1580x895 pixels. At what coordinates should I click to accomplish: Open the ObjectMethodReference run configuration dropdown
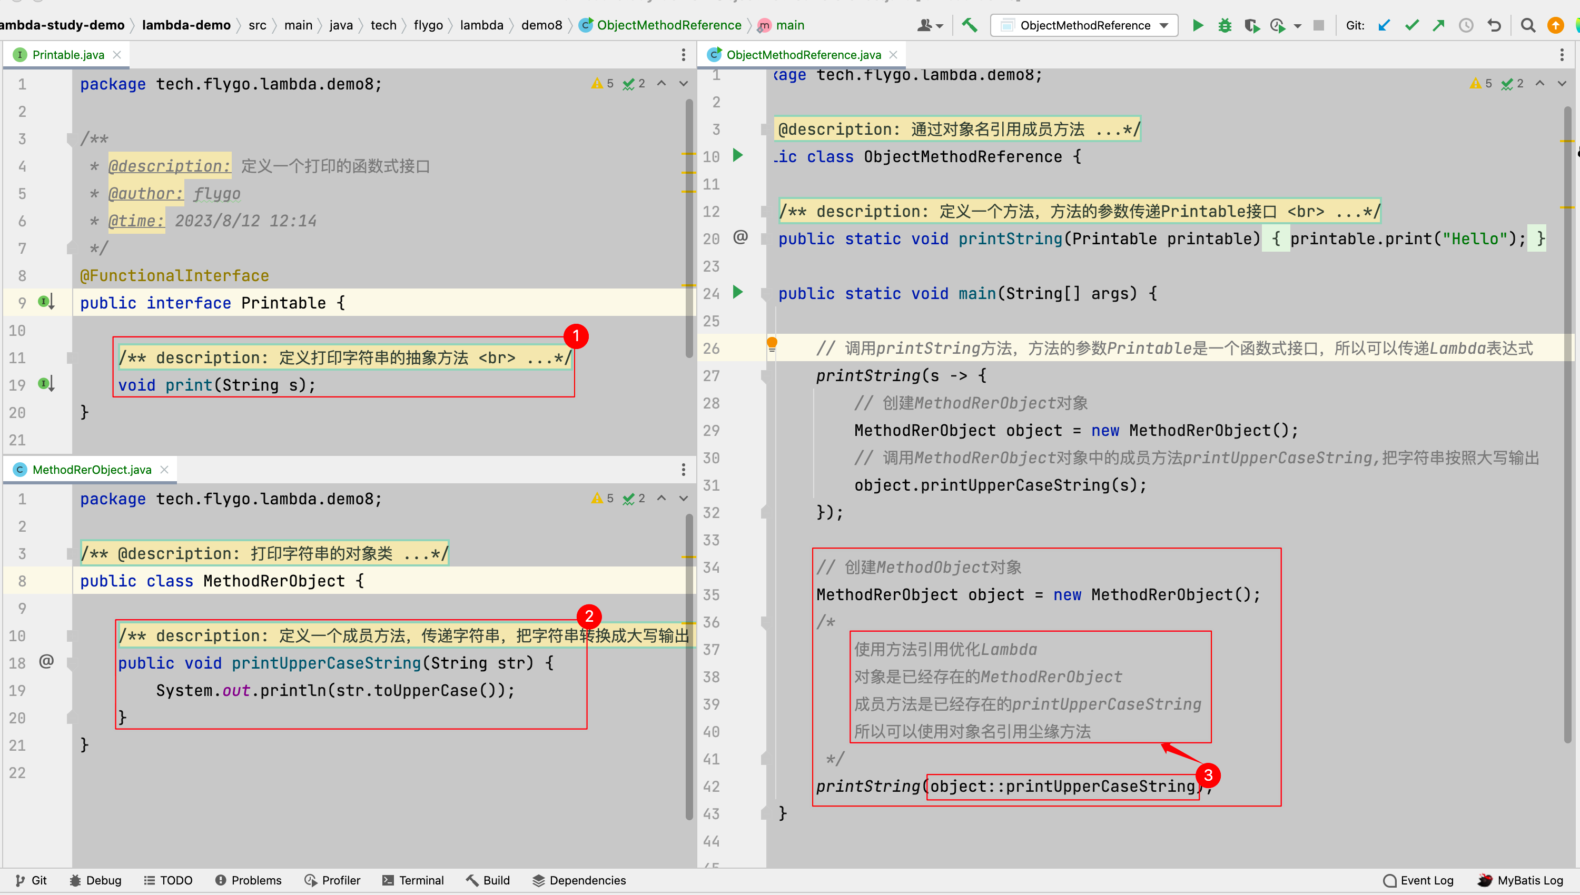(x=1084, y=25)
